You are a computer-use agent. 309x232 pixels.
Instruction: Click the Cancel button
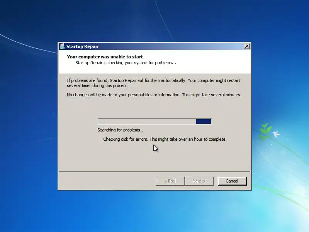[232, 181]
